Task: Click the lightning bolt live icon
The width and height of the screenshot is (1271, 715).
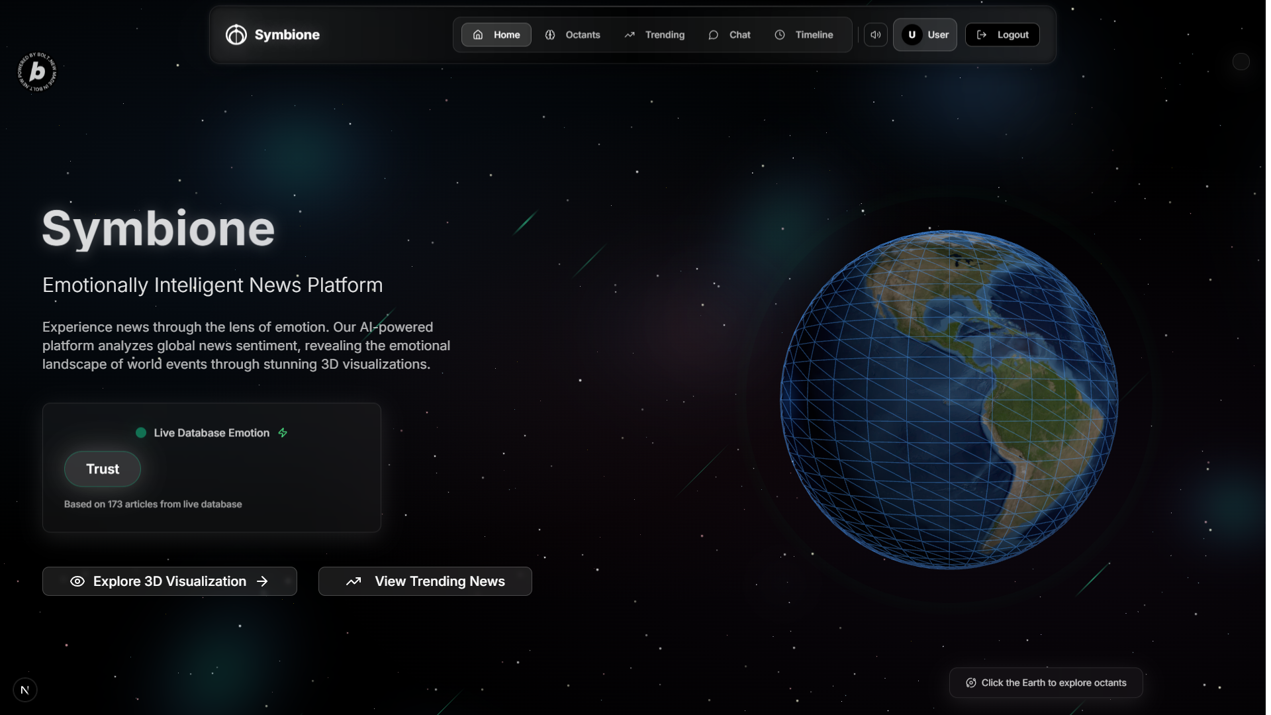Action: [x=283, y=432]
